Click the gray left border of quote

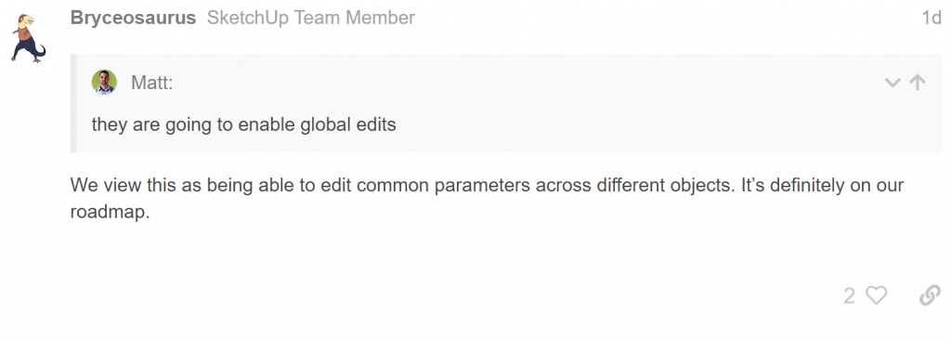[72, 103]
